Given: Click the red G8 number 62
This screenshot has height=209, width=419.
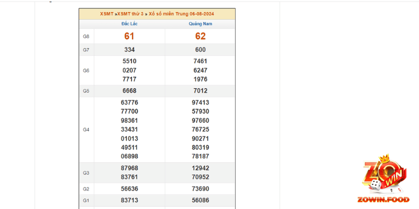Looking at the screenshot, I should coord(200,36).
